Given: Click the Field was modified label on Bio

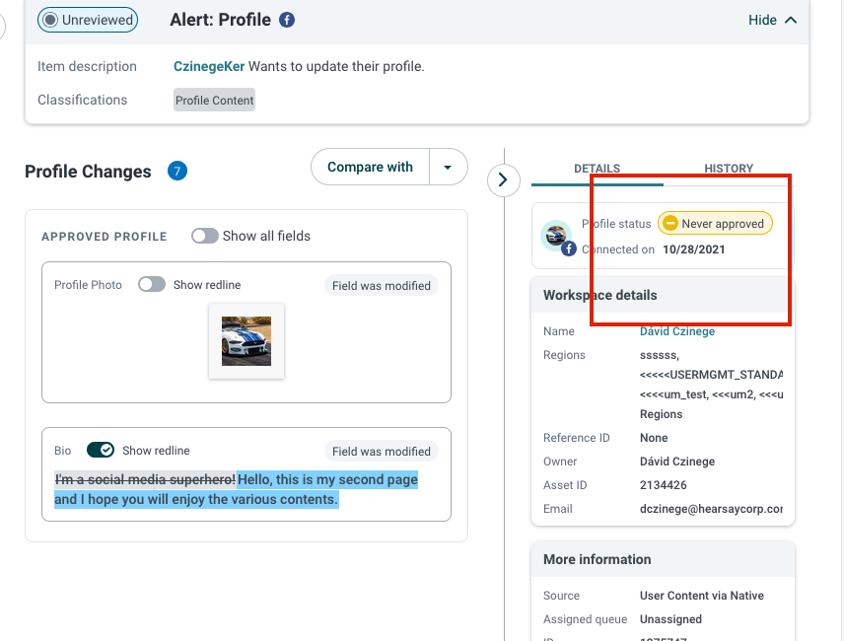Looking at the screenshot, I should coord(382,451).
